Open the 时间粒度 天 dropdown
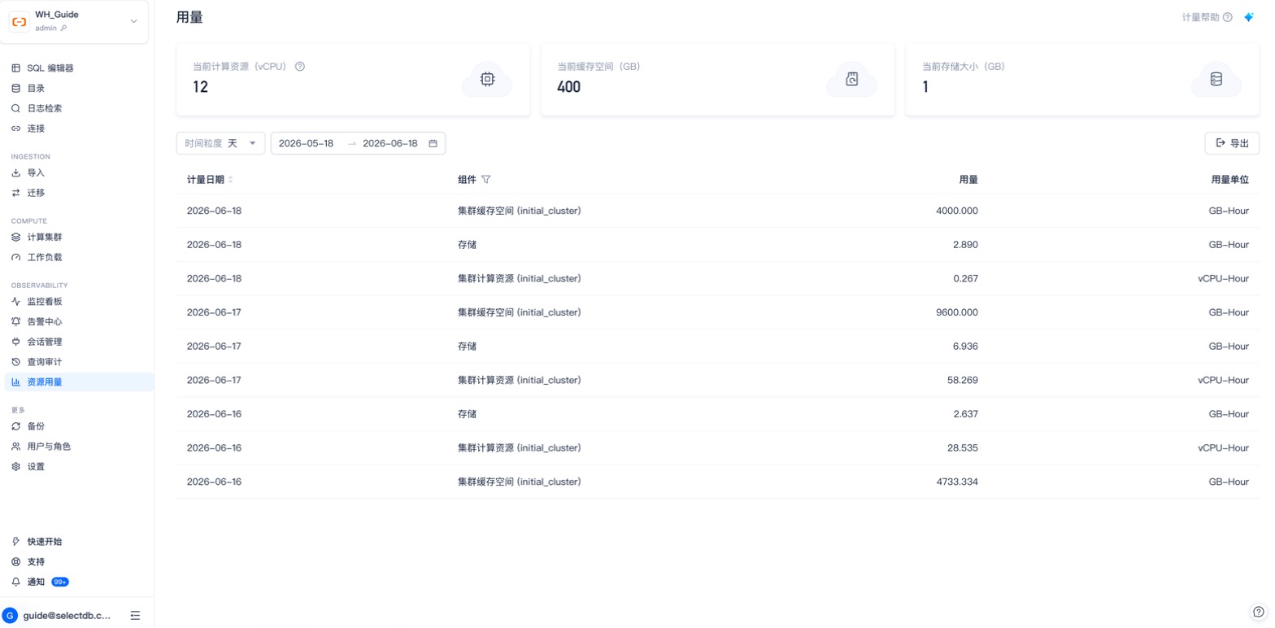The width and height of the screenshot is (1275, 628). (x=220, y=143)
